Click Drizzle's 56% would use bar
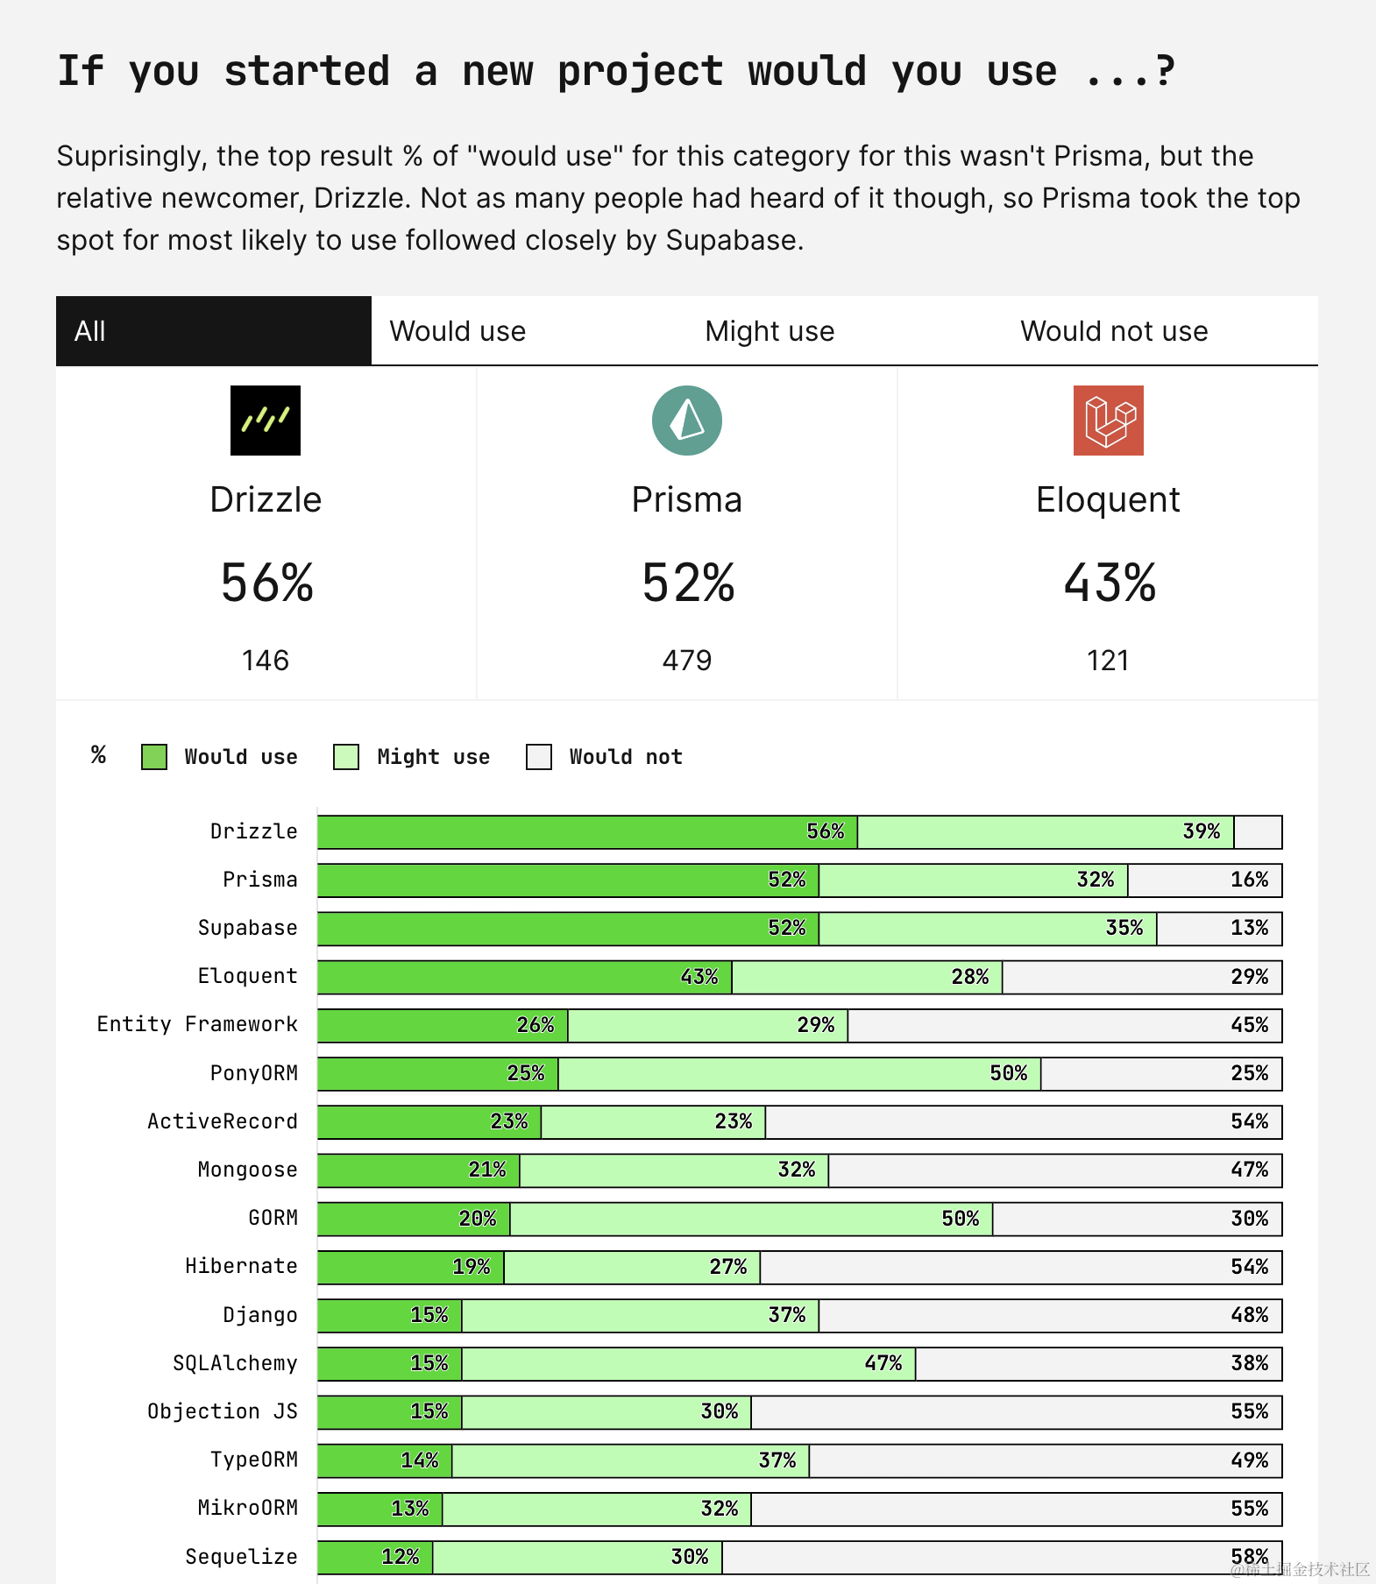The height and width of the screenshot is (1584, 1376). coord(587,832)
